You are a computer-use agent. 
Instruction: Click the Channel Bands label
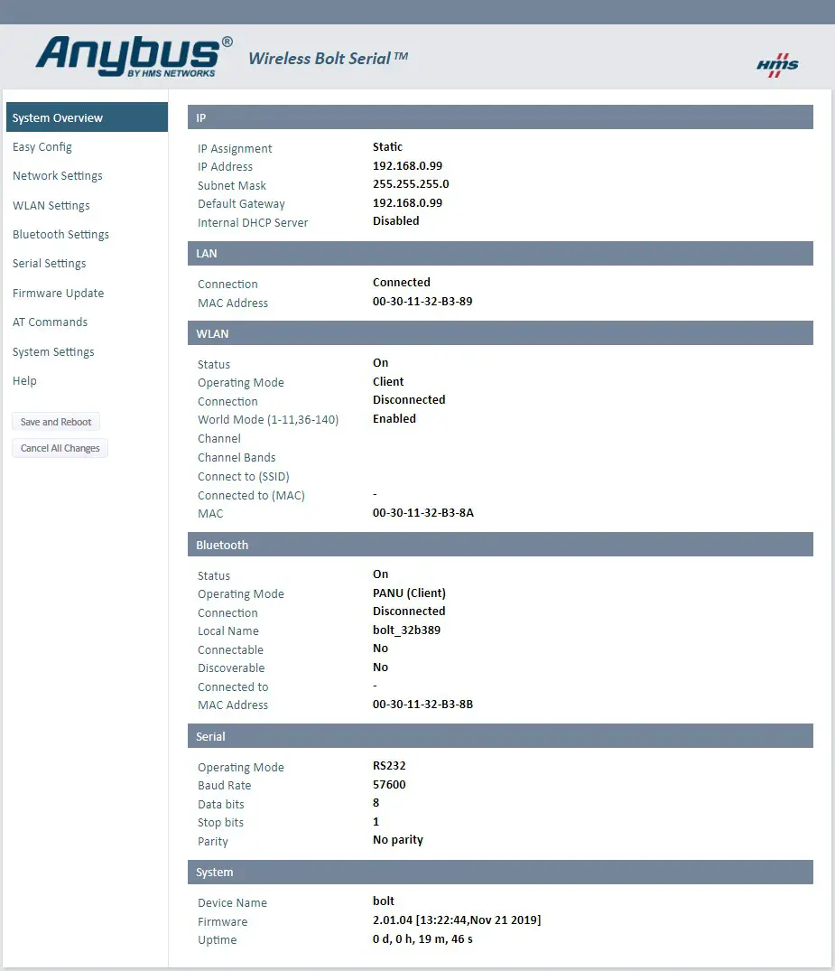pyautogui.click(x=237, y=458)
